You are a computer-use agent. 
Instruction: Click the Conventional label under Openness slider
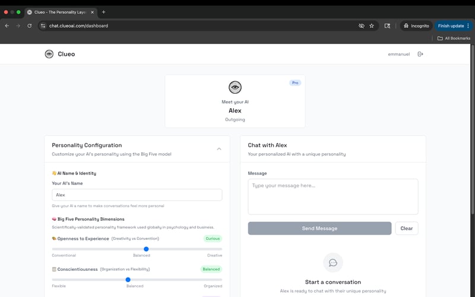pyautogui.click(x=64, y=255)
